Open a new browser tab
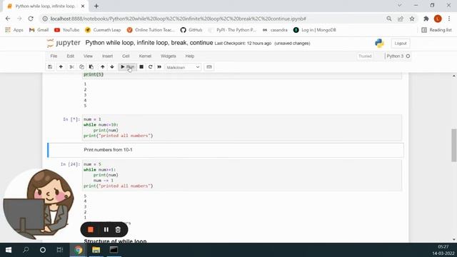The height and width of the screenshot is (257, 457). (x=96, y=6)
